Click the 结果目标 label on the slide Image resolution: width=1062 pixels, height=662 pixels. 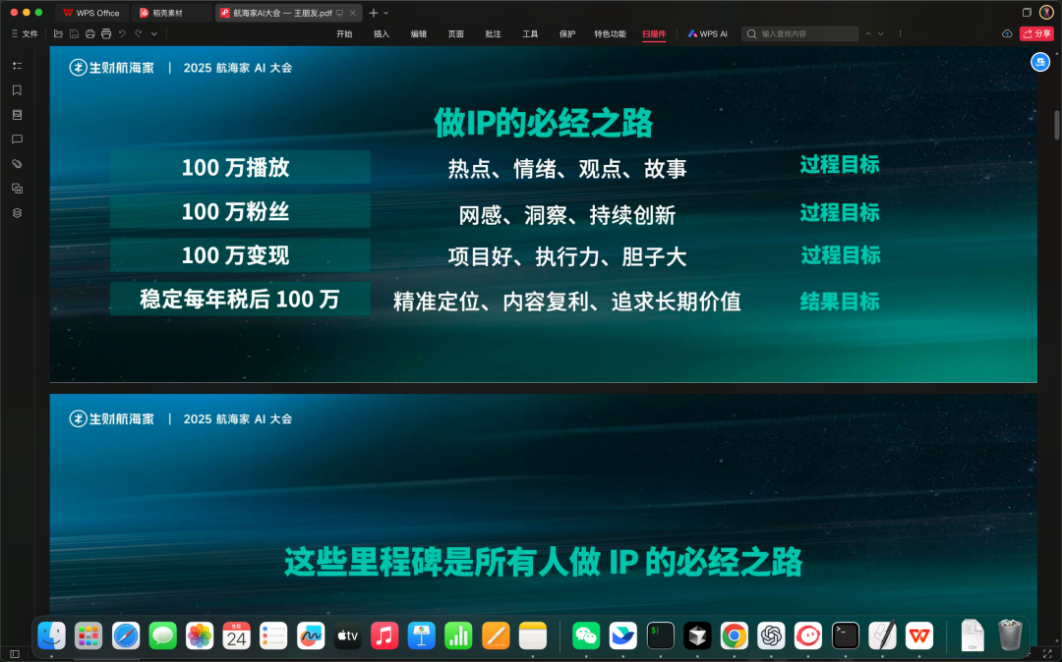(840, 302)
